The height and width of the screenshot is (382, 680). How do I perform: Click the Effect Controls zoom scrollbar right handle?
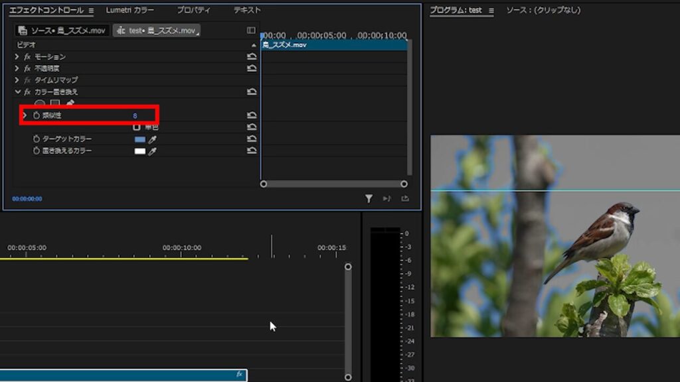pos(404,184)
